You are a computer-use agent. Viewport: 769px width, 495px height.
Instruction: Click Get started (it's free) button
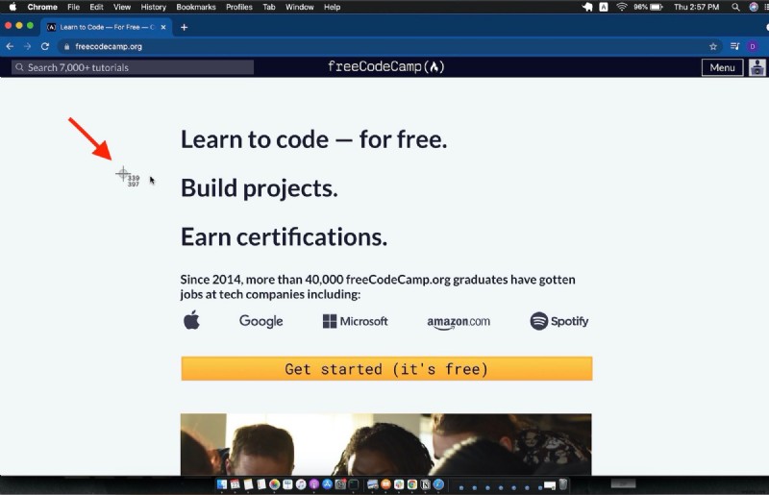[x=386, y=368]
